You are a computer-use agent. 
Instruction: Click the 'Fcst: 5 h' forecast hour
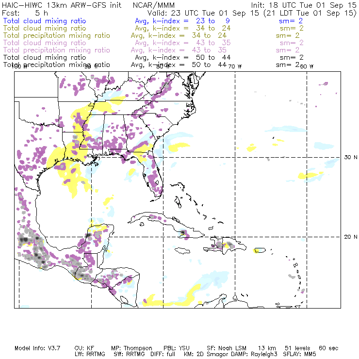coord(25,13)
